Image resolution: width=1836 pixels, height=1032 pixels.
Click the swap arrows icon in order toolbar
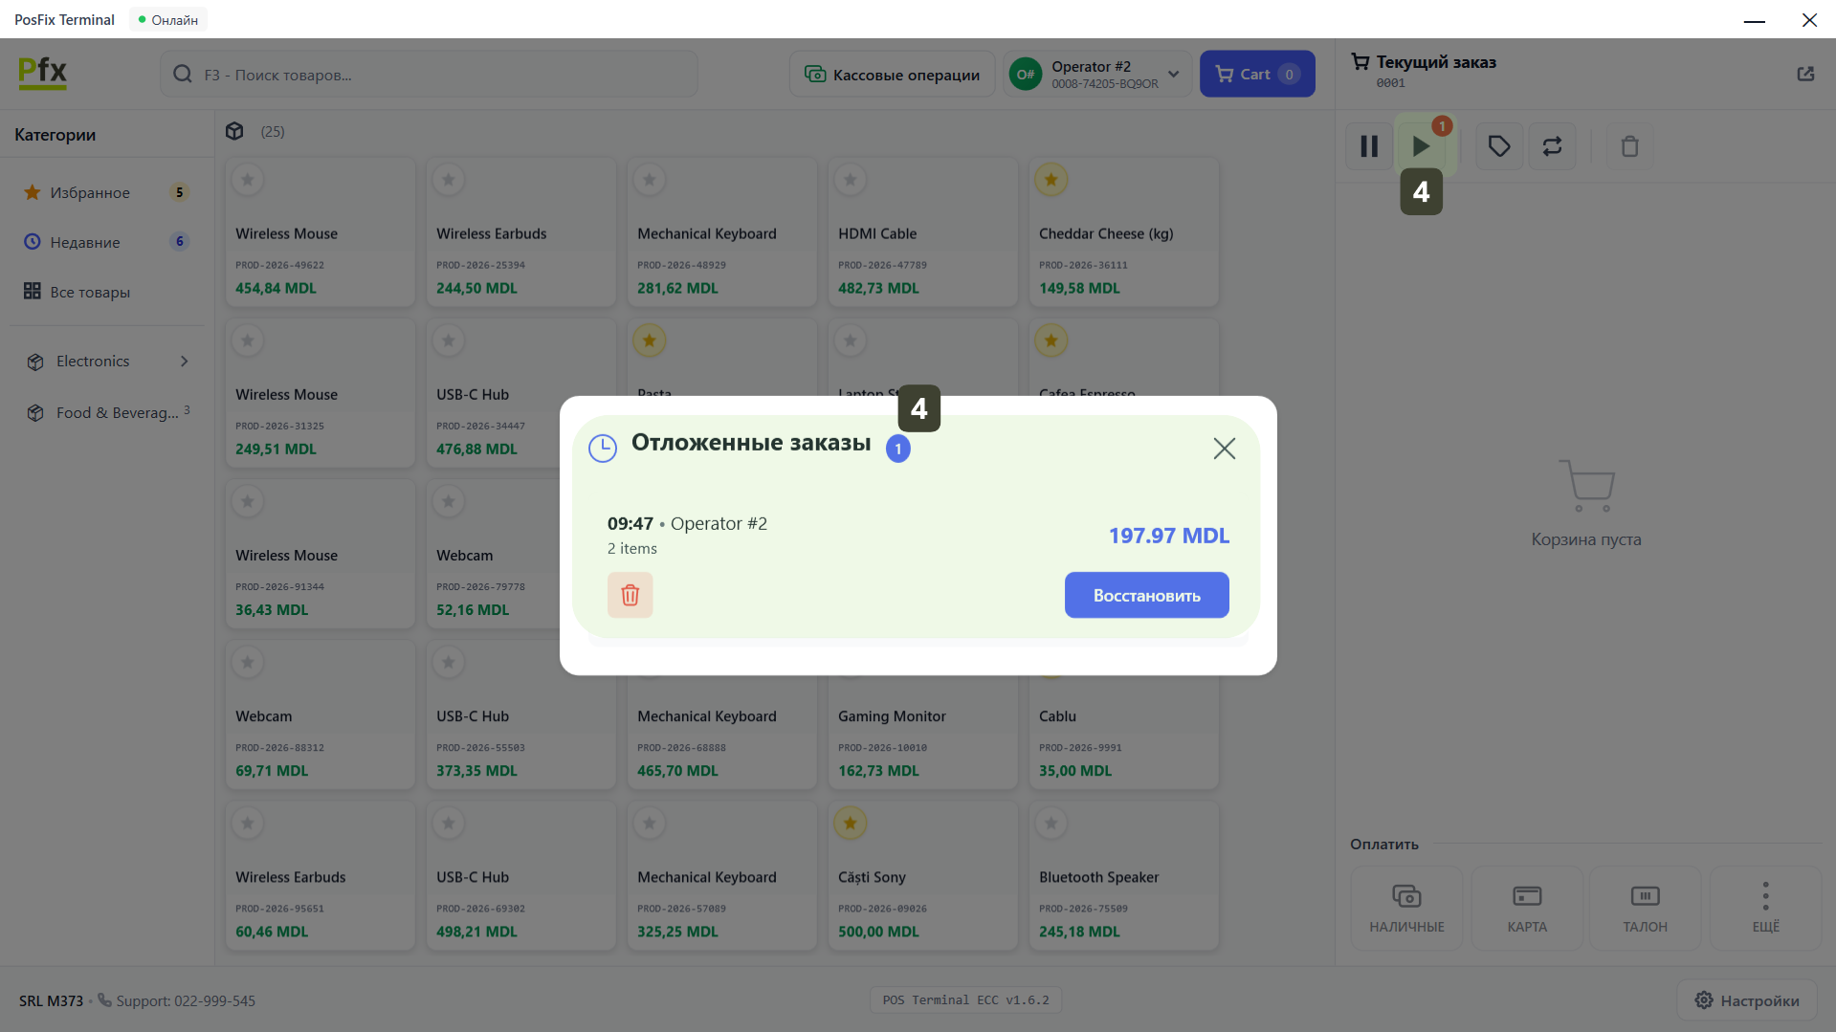pyautogui.click(x=1552, y=146)
